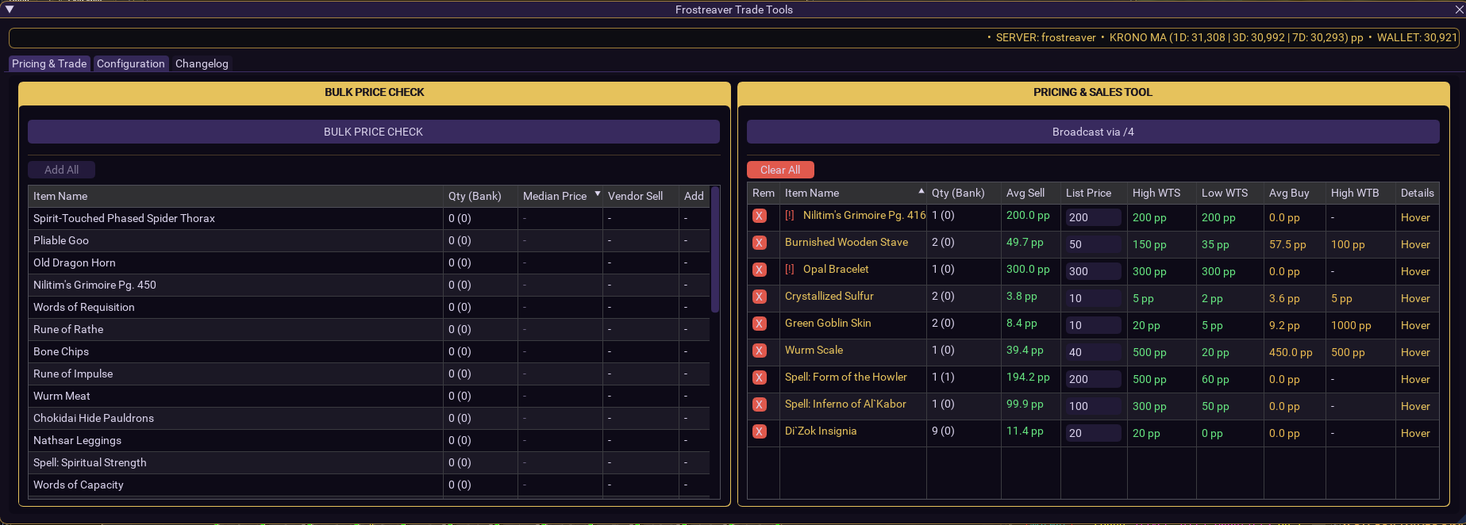Image resolution: width=1466 pixels, height=525 pixels.
Task: Click the bulk list vertical scrollbar
Action: click(715, 249)
